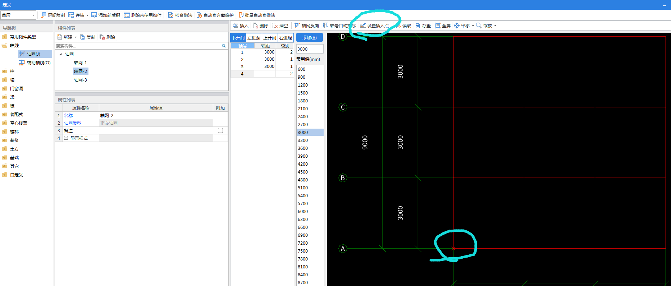The width and height of the screenshot is (671, 286).
Task: Click the 添加前后缀 icon
Action: [94, 15]
